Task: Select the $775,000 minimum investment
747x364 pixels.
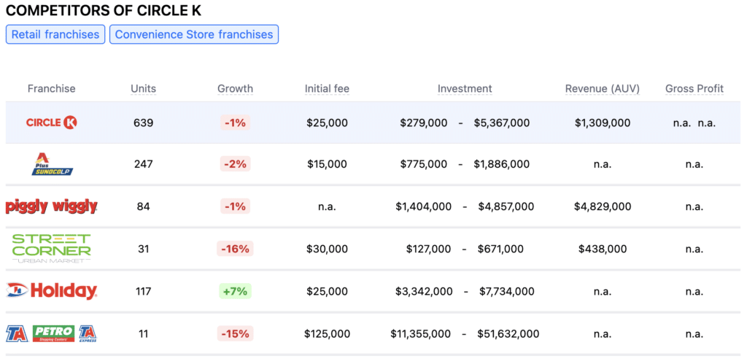Action: point(424,164)
